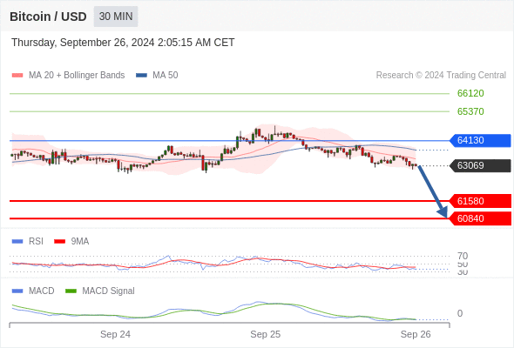Click the RSI 70 level label
Screen dimensions: 514x348
[x=463, y=256]
